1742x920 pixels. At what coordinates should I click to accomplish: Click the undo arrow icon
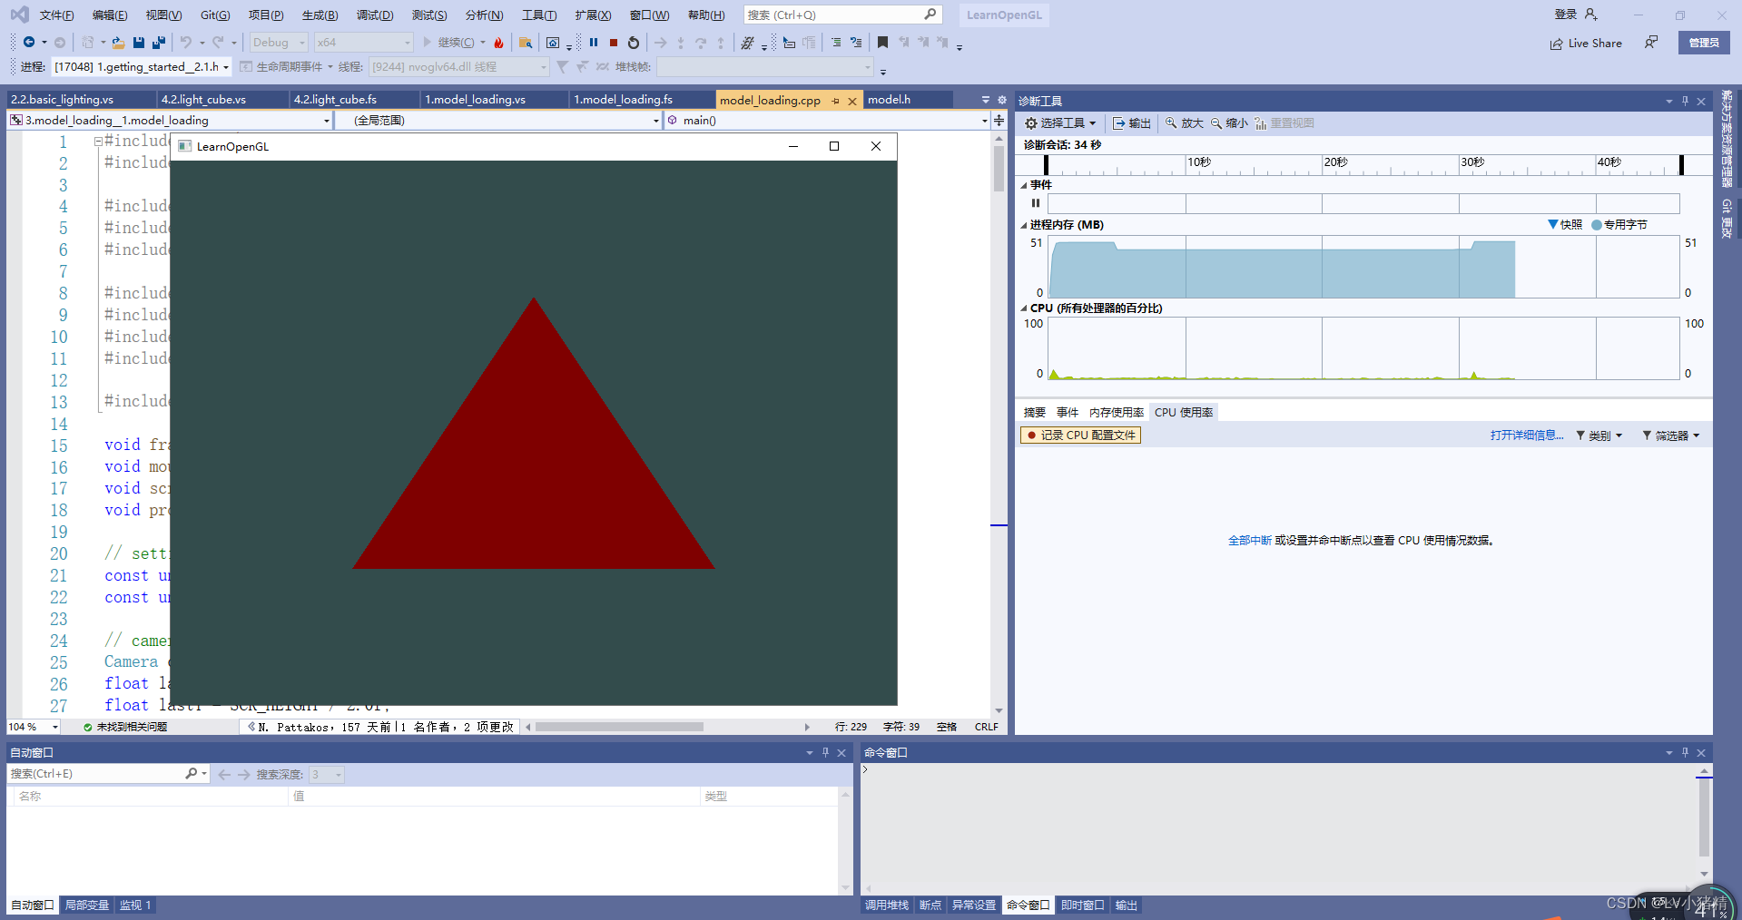click(186, 43)
